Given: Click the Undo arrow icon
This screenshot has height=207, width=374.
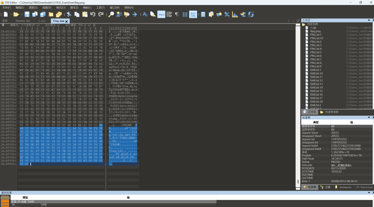Looking at the screenshot, I should tap(92, 14).
